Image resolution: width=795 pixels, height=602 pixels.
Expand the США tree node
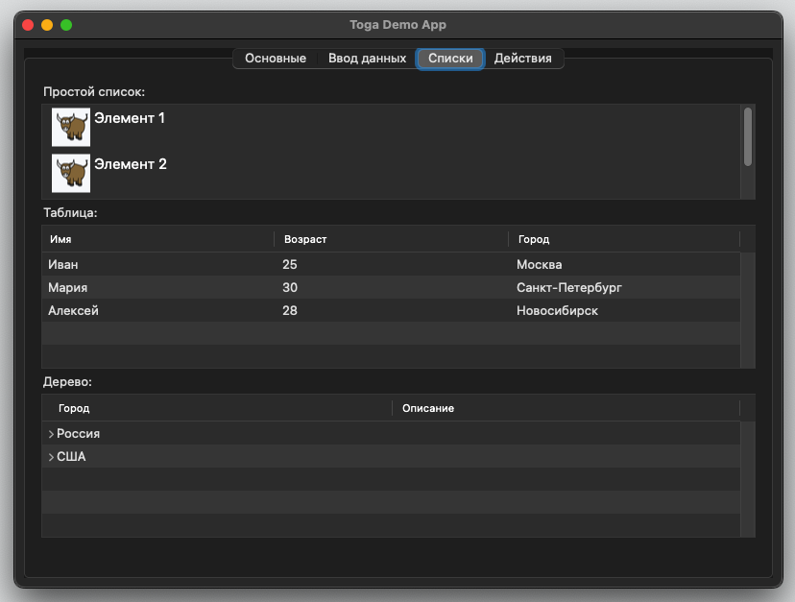(x=51, y=457)
